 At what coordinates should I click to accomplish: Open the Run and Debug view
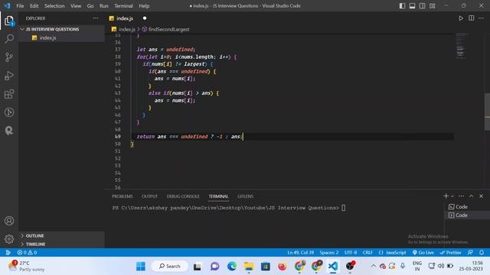pos(9,76)
